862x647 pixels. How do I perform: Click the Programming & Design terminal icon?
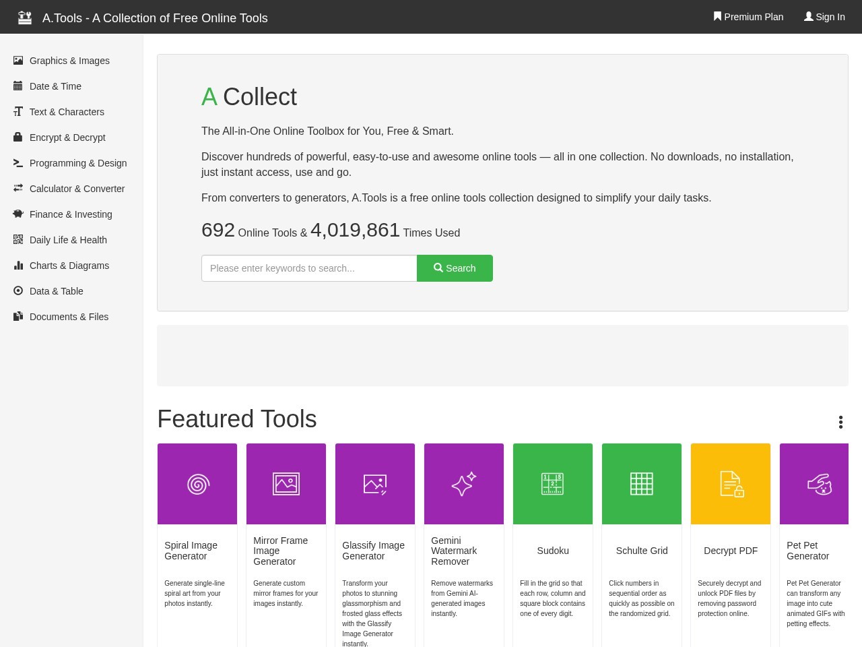[18, 163]
